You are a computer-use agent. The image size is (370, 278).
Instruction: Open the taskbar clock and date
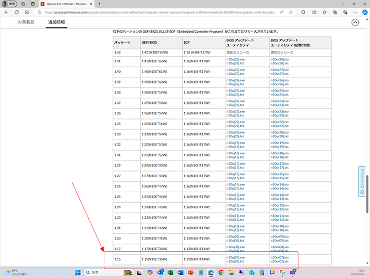click(358, 273)
